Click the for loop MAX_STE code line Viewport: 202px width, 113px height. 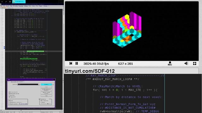click(x=125, y=90)
